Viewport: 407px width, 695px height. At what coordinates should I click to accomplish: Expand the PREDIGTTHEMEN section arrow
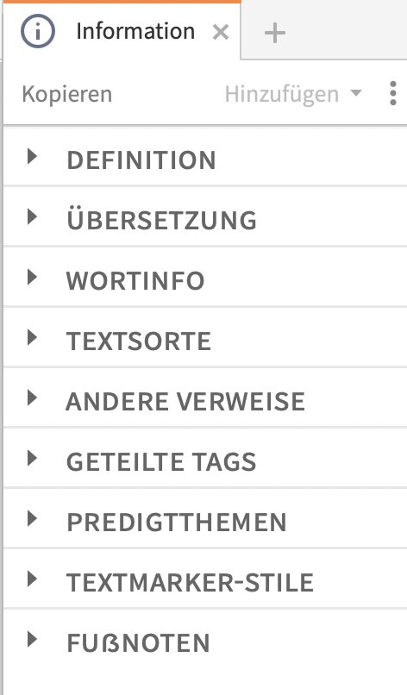coord(32,518)
